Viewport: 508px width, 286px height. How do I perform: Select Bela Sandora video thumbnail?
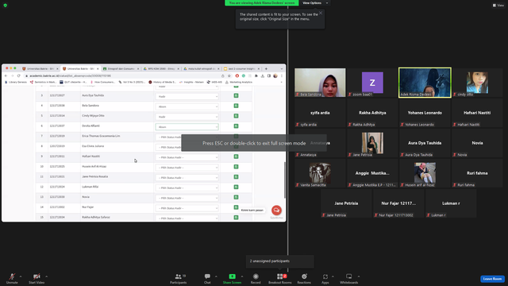pos(320,83)
